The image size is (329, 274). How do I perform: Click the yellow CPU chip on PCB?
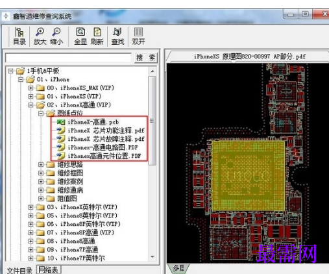[x=248, y=175]
